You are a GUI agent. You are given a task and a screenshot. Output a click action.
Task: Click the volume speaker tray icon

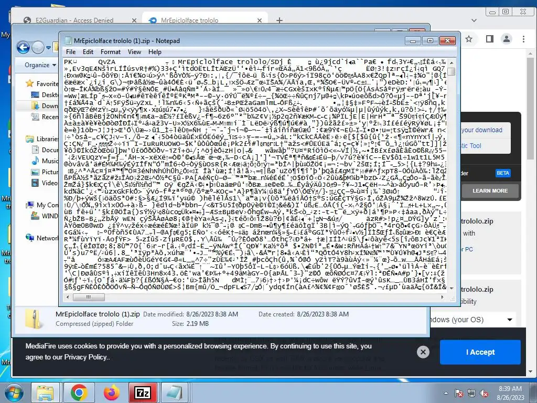coord(484,394)
